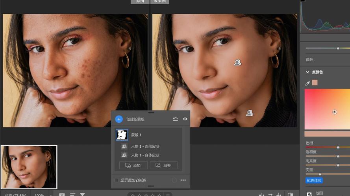Screen dimensions: 350x196
Task: Click the blue 抢先体验 button
Action: 314,180
